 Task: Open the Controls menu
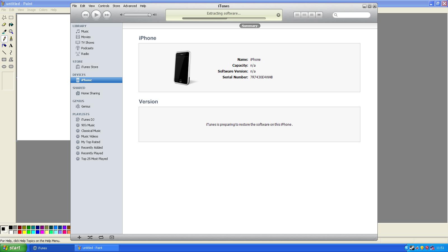pyautogui.click(x=104, y=6)
